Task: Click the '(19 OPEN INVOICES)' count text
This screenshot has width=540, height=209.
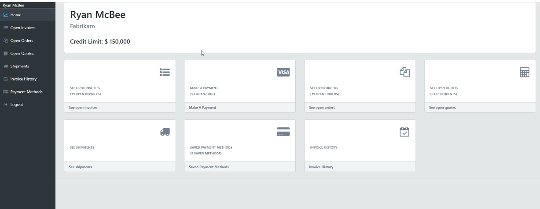Action: point(85,94)
